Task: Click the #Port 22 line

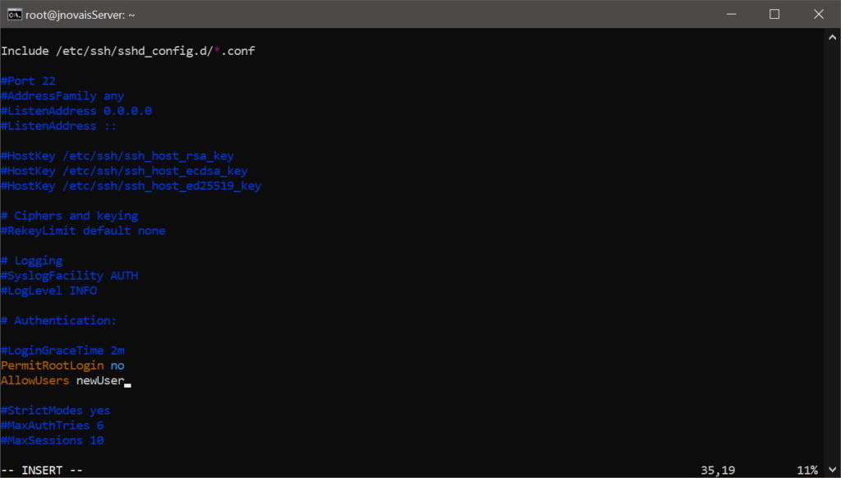Action: [28, 81]
